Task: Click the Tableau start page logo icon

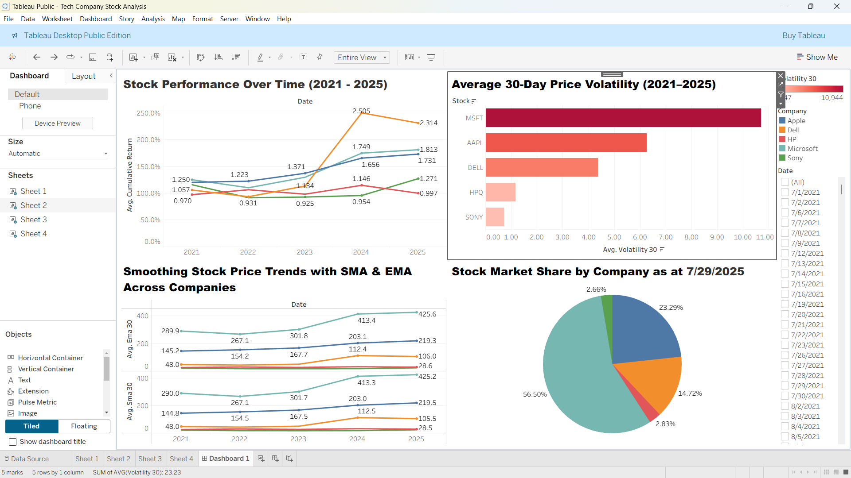Action: point(12,57)
